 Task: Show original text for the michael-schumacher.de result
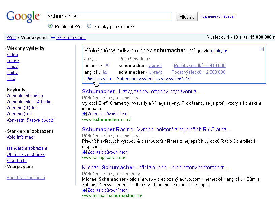(x=107, y=190)
